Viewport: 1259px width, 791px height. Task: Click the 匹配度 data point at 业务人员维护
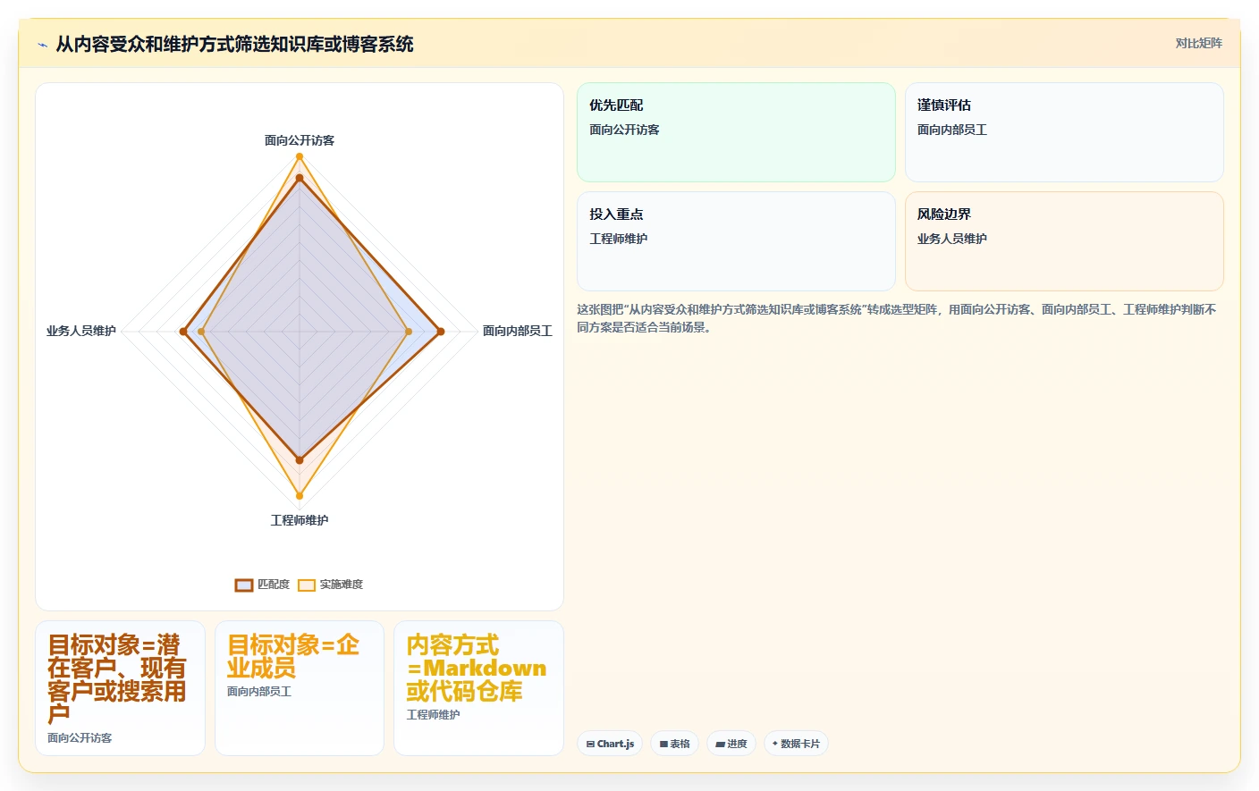183,332
